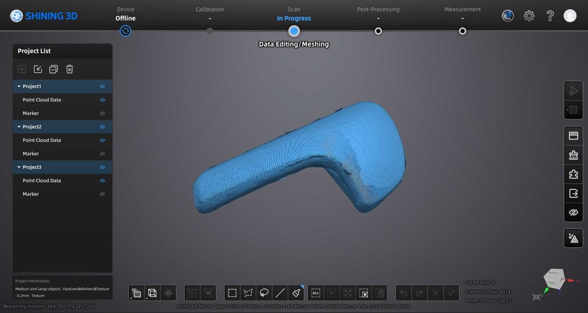Click the EXModel globe icon in header

508,16
